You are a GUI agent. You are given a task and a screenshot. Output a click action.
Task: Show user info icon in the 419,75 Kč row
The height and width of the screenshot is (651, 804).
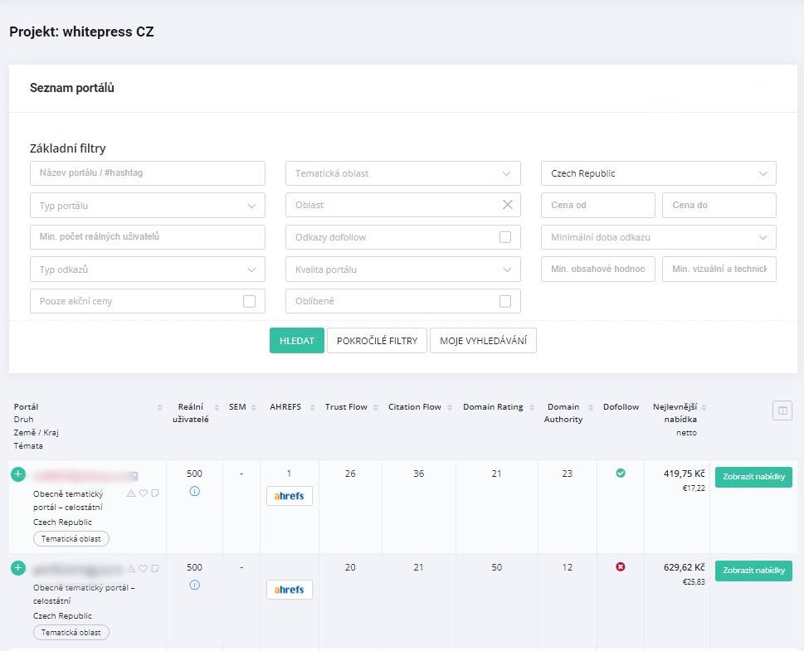[x=194, y=491]
